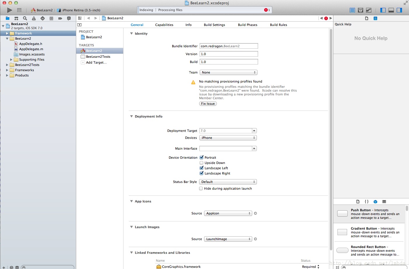Click the Build number field

229,62
